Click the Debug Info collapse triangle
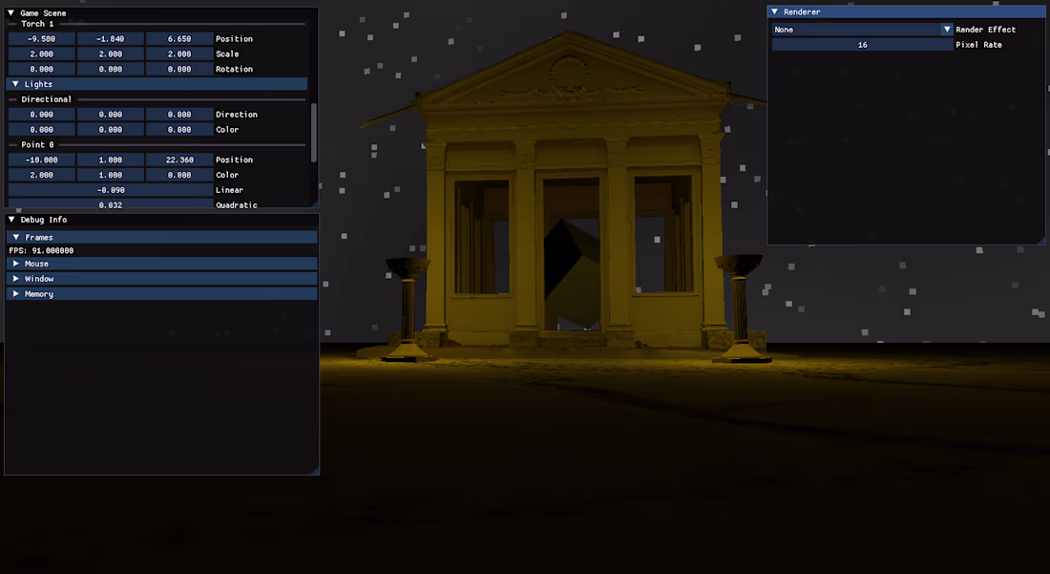 pos(11,220)
